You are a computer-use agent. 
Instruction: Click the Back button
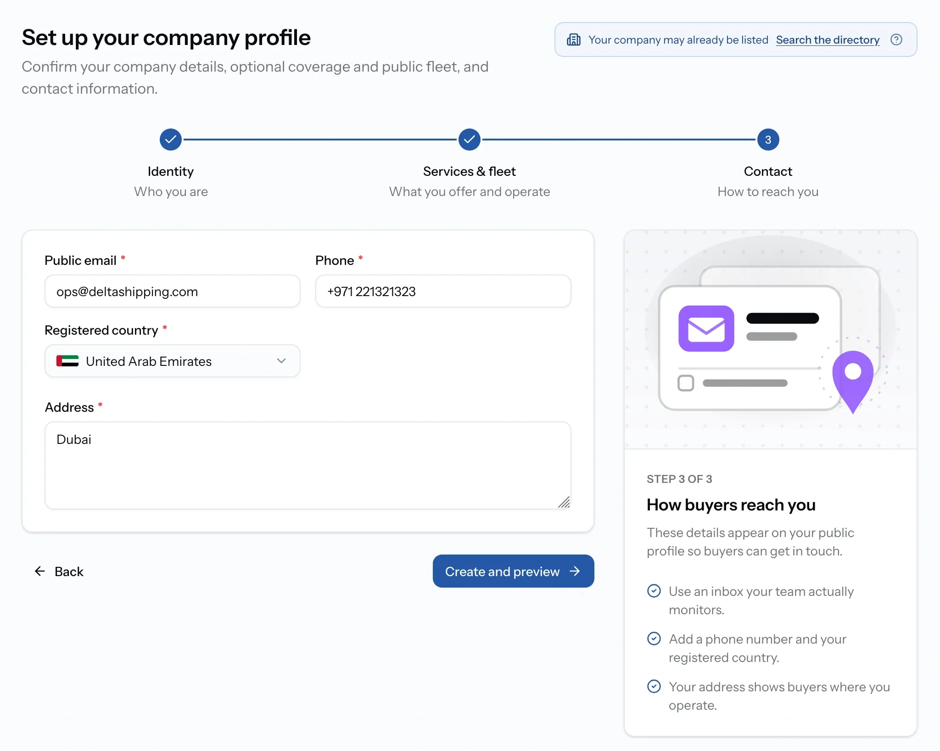point(59,571)
